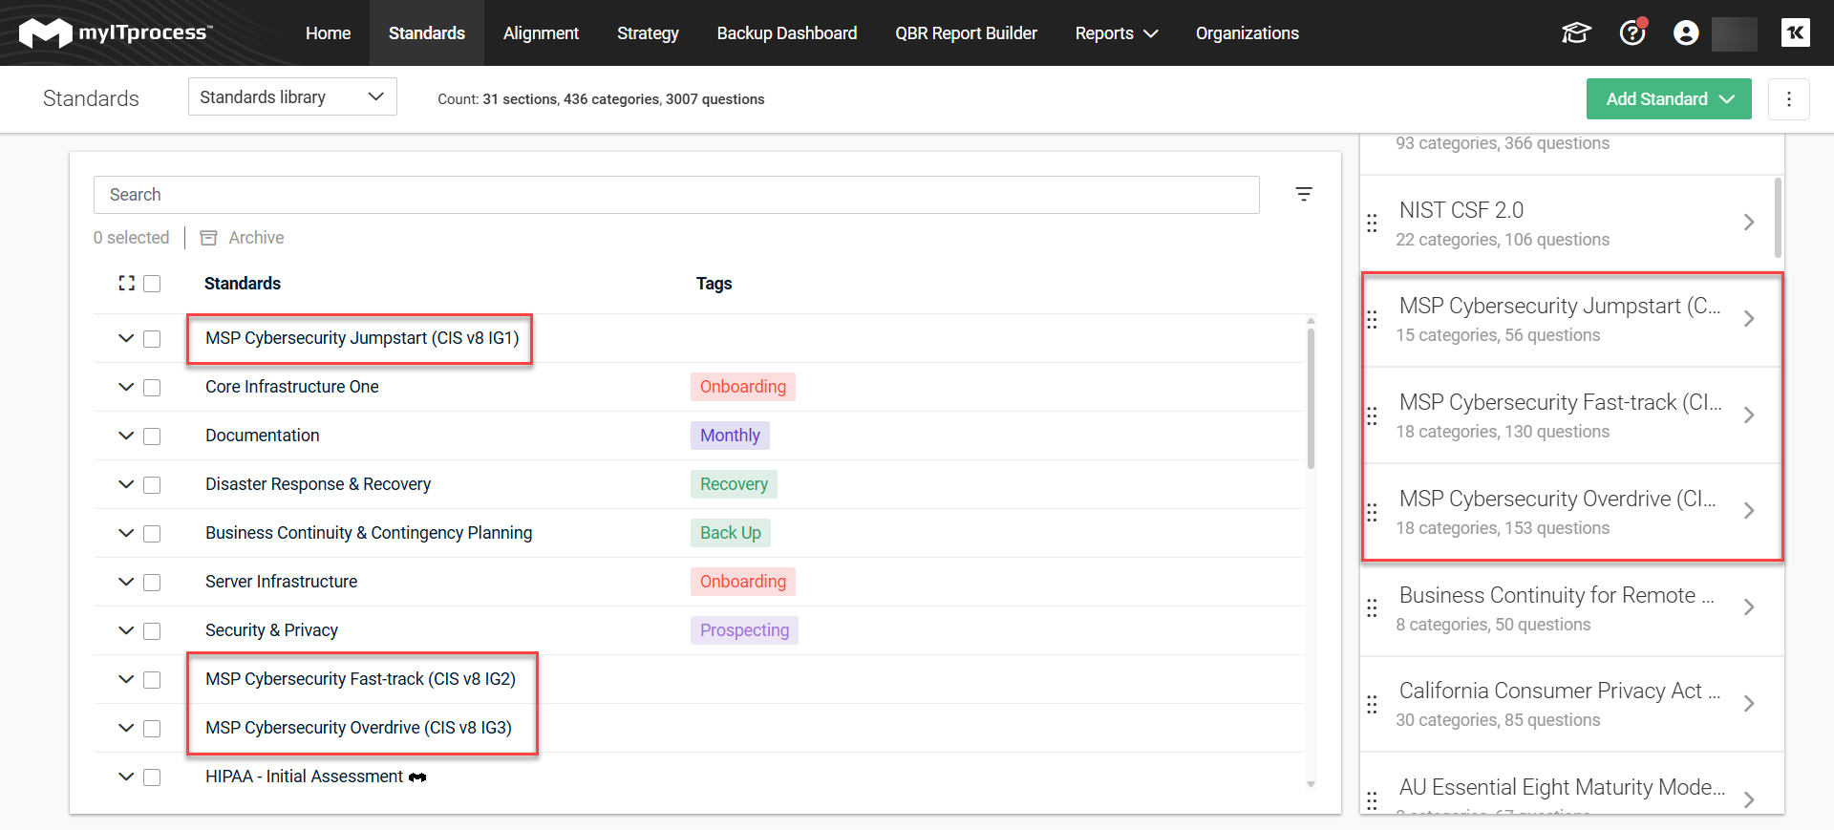This screenshot has width=1834, height=830.
Task: Select the Standards nav tab
Action: pos(426,33)
